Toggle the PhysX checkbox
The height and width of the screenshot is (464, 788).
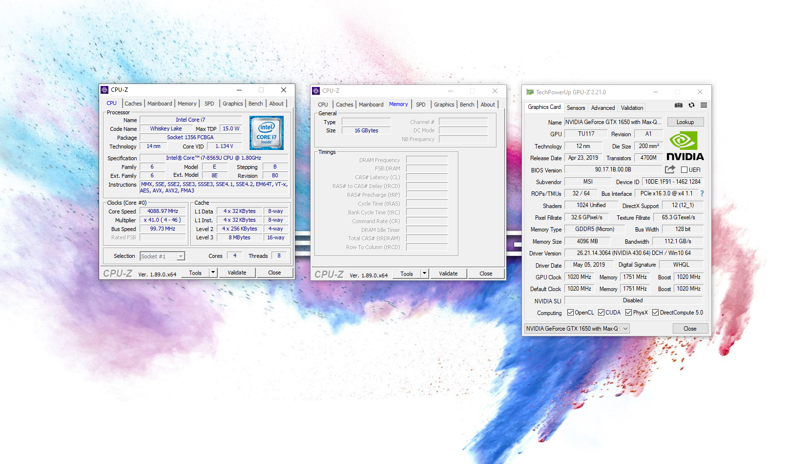628,313
